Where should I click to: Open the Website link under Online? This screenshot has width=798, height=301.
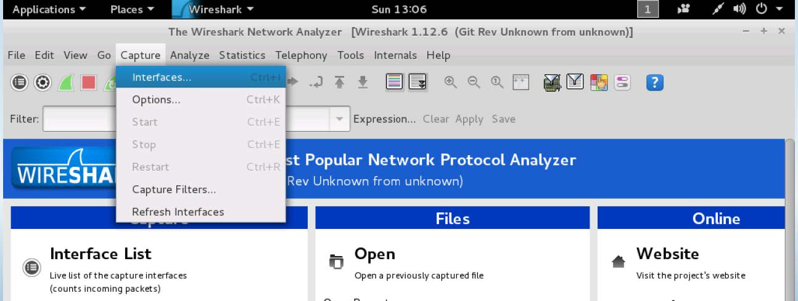click(x=667, y=254)
